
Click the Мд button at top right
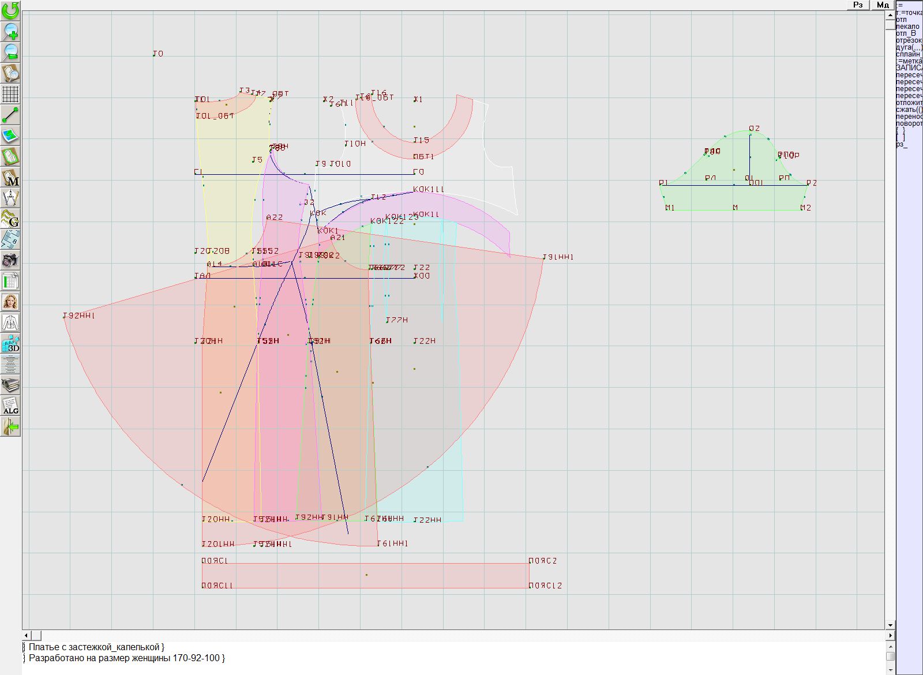883,5
